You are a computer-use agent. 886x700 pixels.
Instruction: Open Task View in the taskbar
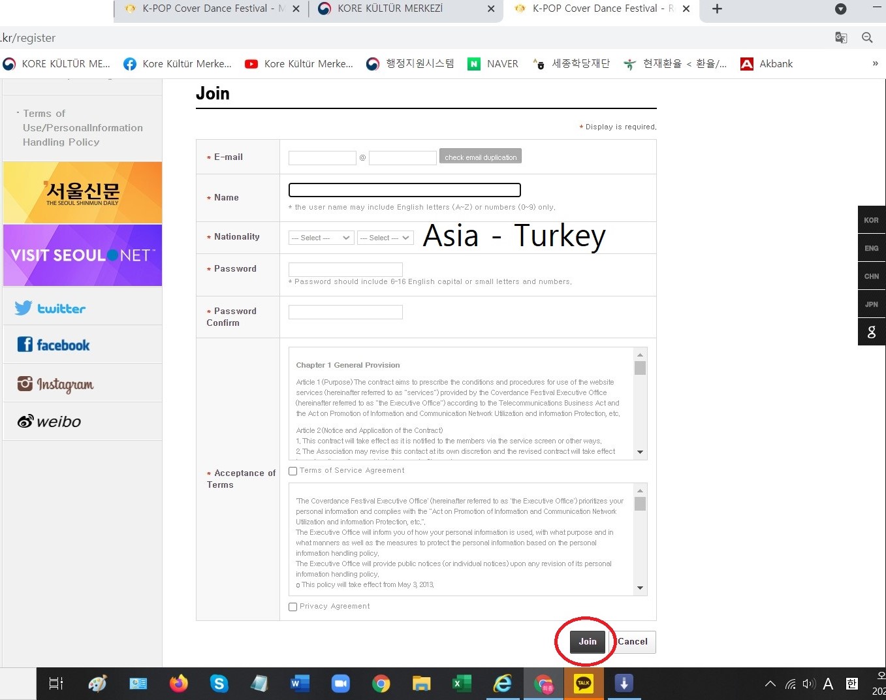pos(56,684)
